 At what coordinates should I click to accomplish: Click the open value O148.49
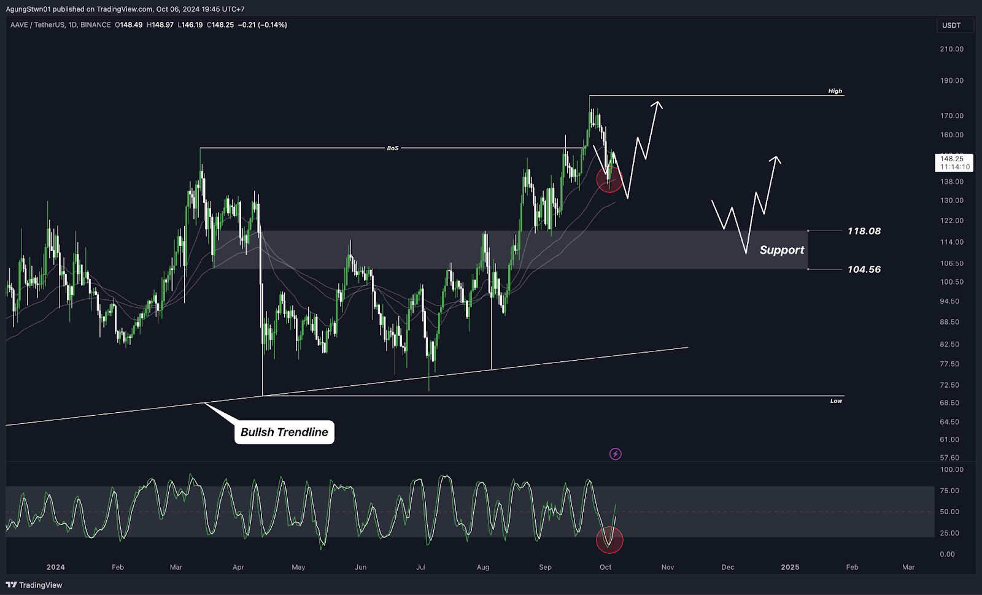(129, 25)
